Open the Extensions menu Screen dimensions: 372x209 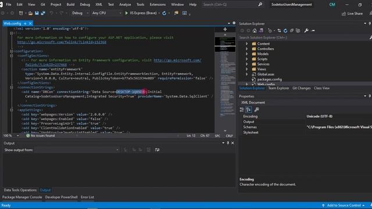pos(158,4)
